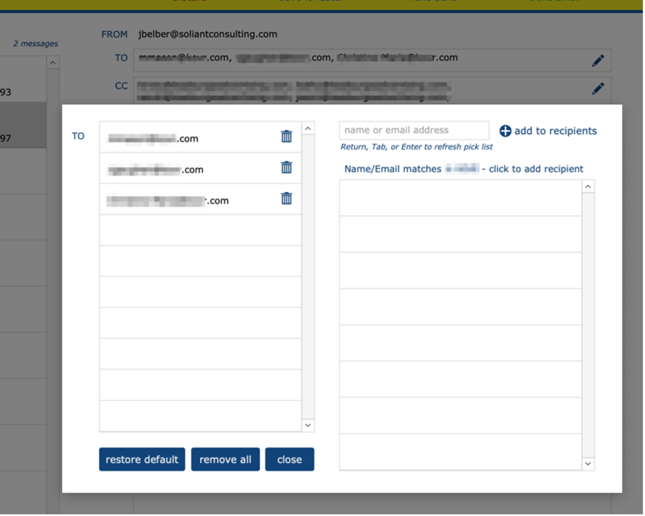645x516 pixels.
Task: Select the third recipient row in TO list
Action: (x=200, y=199)
